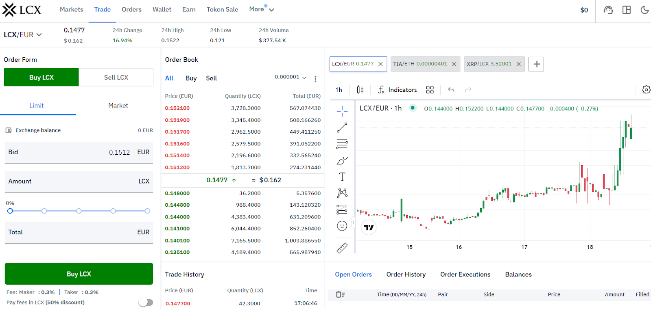Open the Indicators menu

pyautogui.click(x=398, y=90)
